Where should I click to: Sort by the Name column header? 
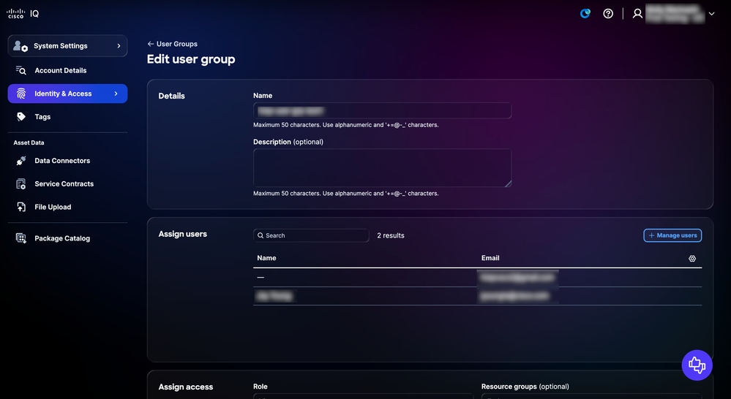[x=266, y=258]
